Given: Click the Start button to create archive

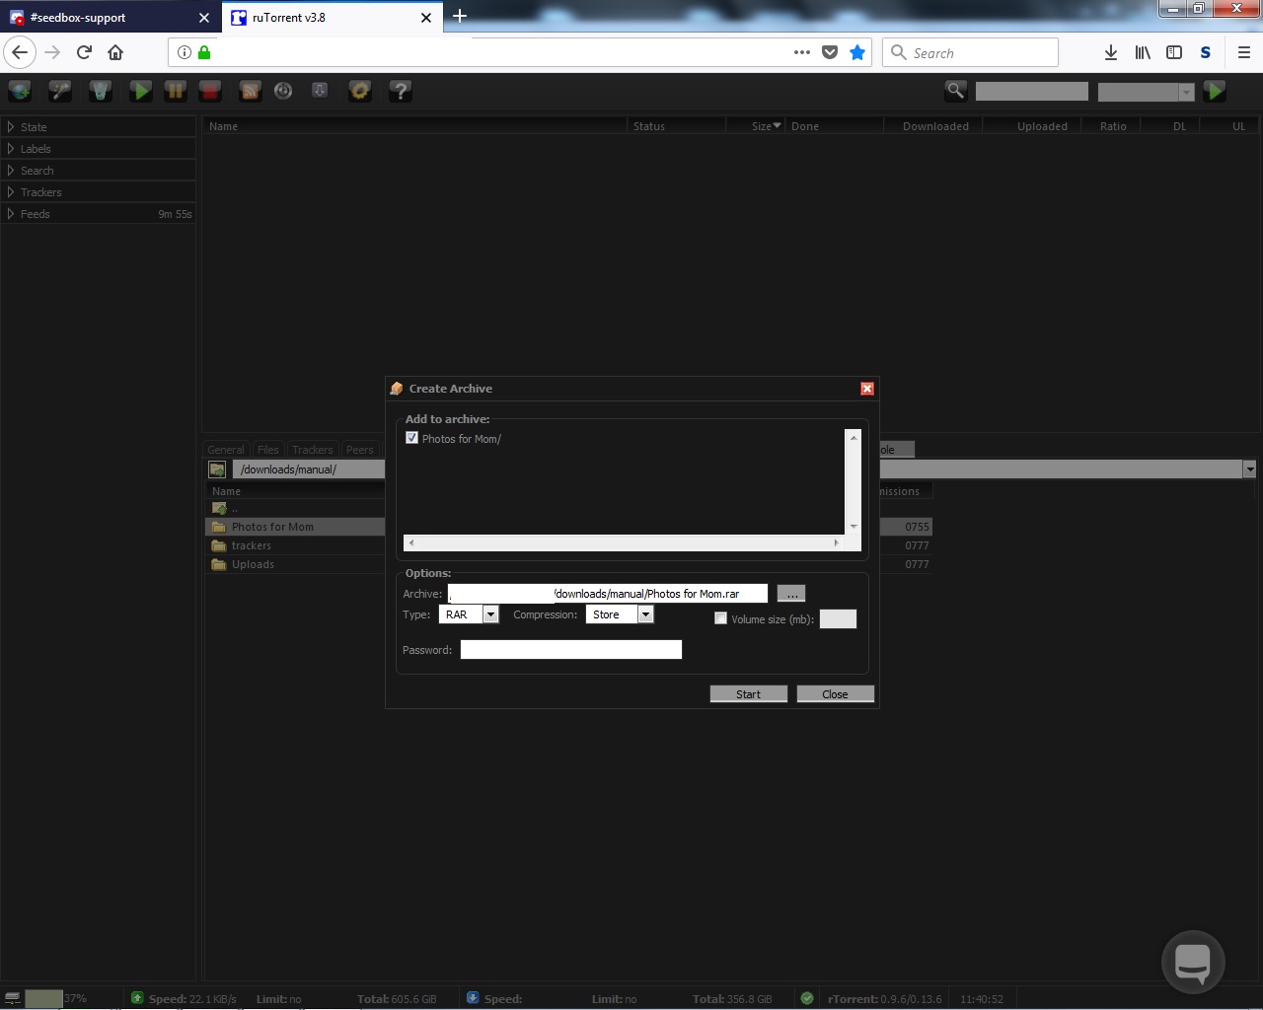Looking at the screenshot, I should coord(748,694).
